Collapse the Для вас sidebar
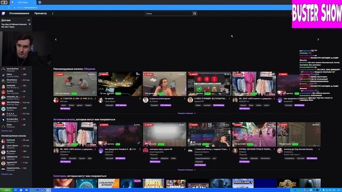Screen dimensions: 342x192 [x=29, y=20]
